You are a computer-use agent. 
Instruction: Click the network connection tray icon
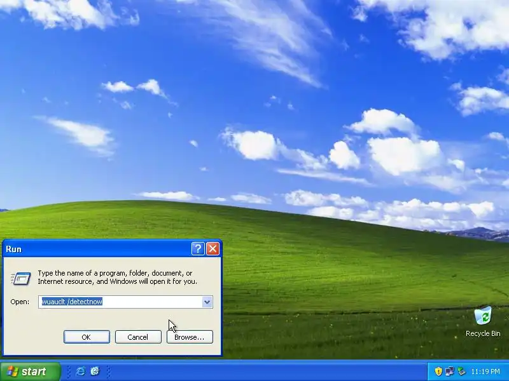pyautogui.click(x=450, y=371)
